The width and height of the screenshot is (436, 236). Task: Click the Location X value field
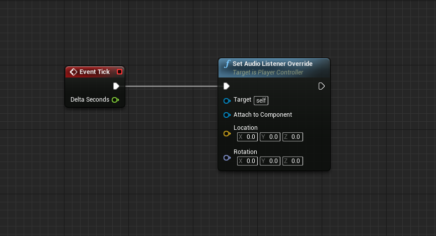click(x=248, y=137)
